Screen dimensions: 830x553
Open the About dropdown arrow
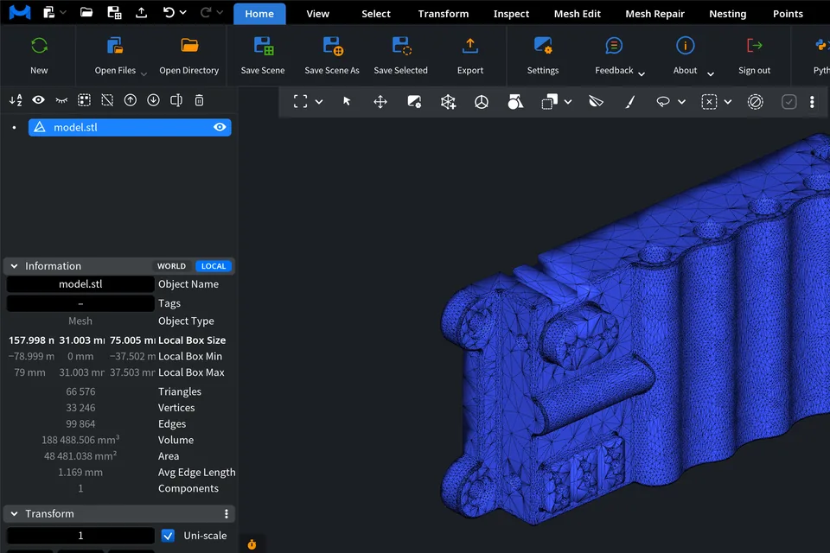(x=711, y=74)
